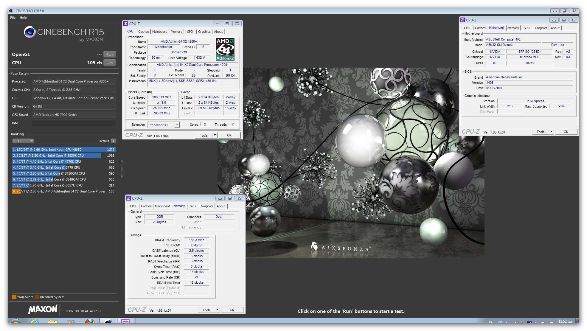
Task: Select ranking row Intel Core i7-4770K
Action: pos(64,161)
